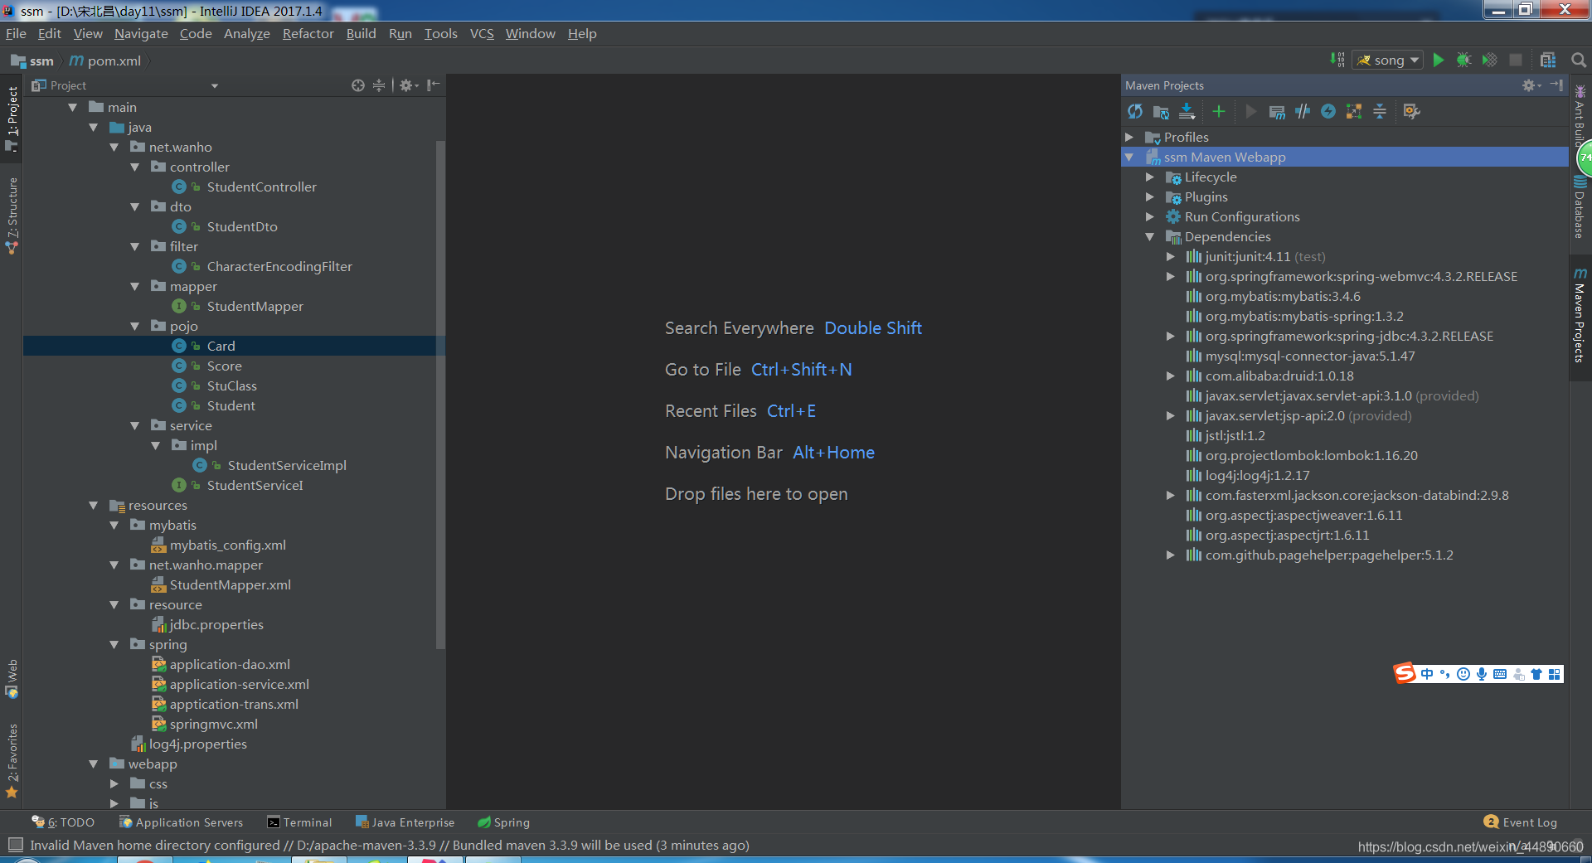The image size is (1592, 863).
Task: Open Project panel gear settings
Action: point(409,85)
